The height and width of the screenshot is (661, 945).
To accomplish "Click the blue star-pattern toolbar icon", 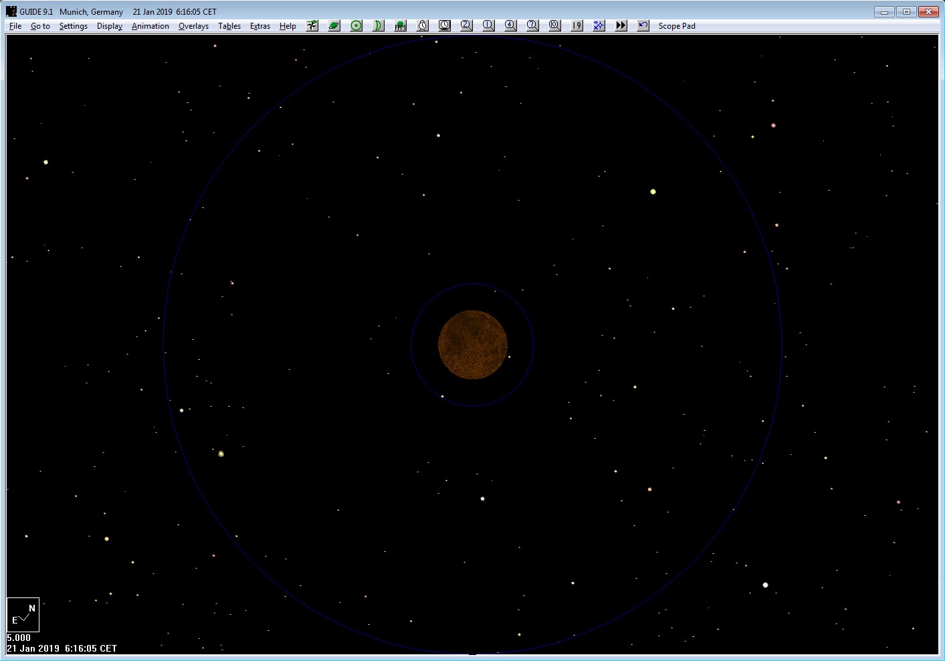I will (599, 25).
